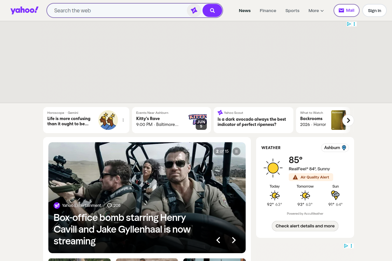Click Tomorrow's partly sunny forecast icon

(x=305, y=195)
